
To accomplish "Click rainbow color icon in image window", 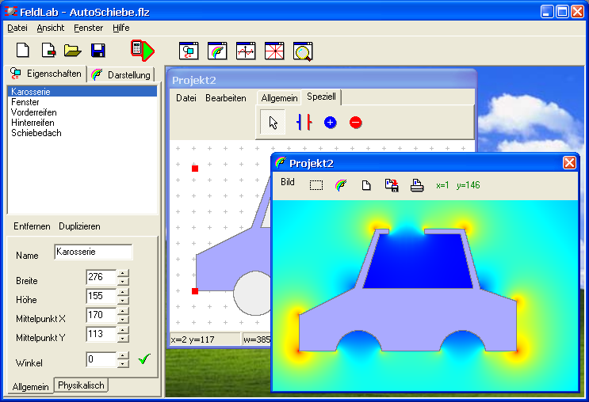I will pos(341,185).
